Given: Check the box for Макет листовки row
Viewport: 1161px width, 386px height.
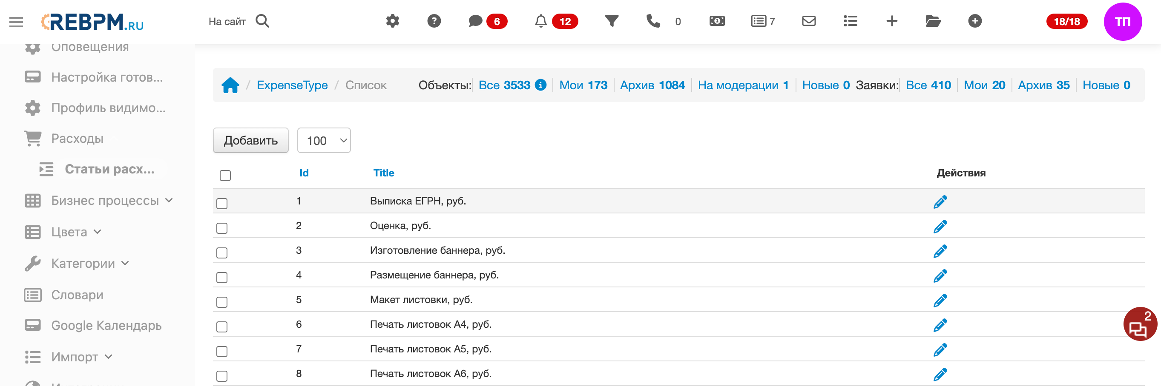Looking at the screenshot, I should point(222,302).
